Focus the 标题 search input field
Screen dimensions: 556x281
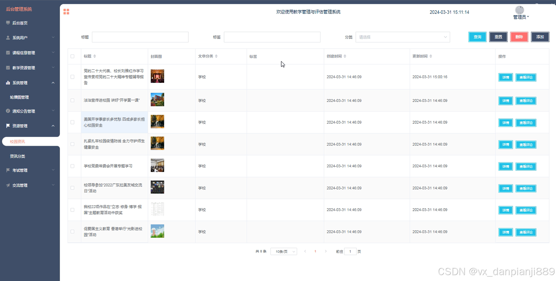(x=140, y=37)
